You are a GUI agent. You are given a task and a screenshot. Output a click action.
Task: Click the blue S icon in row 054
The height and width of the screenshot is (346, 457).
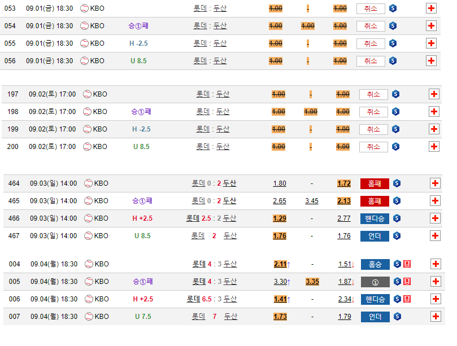pyautogui.click(x=393, y=26)
